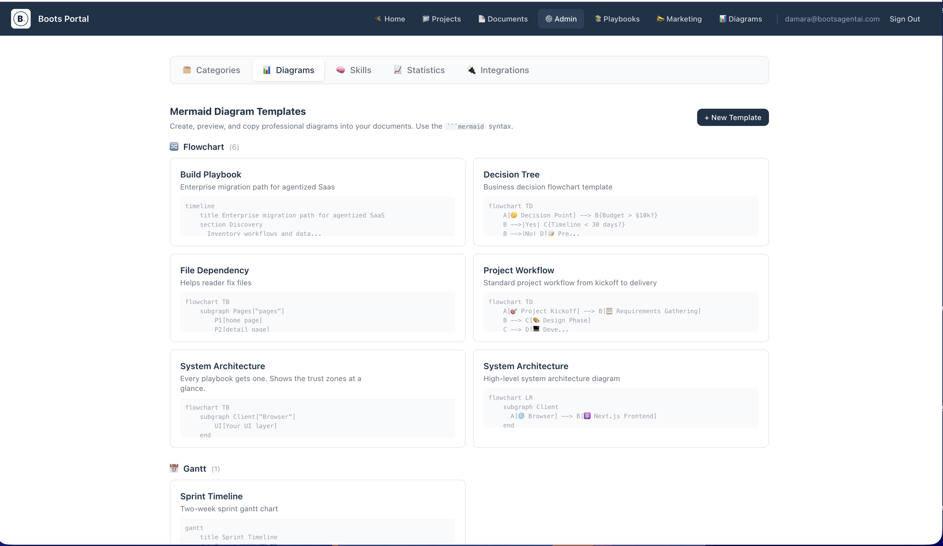Click the Build Playbook timeline code preview

point(318,216)
